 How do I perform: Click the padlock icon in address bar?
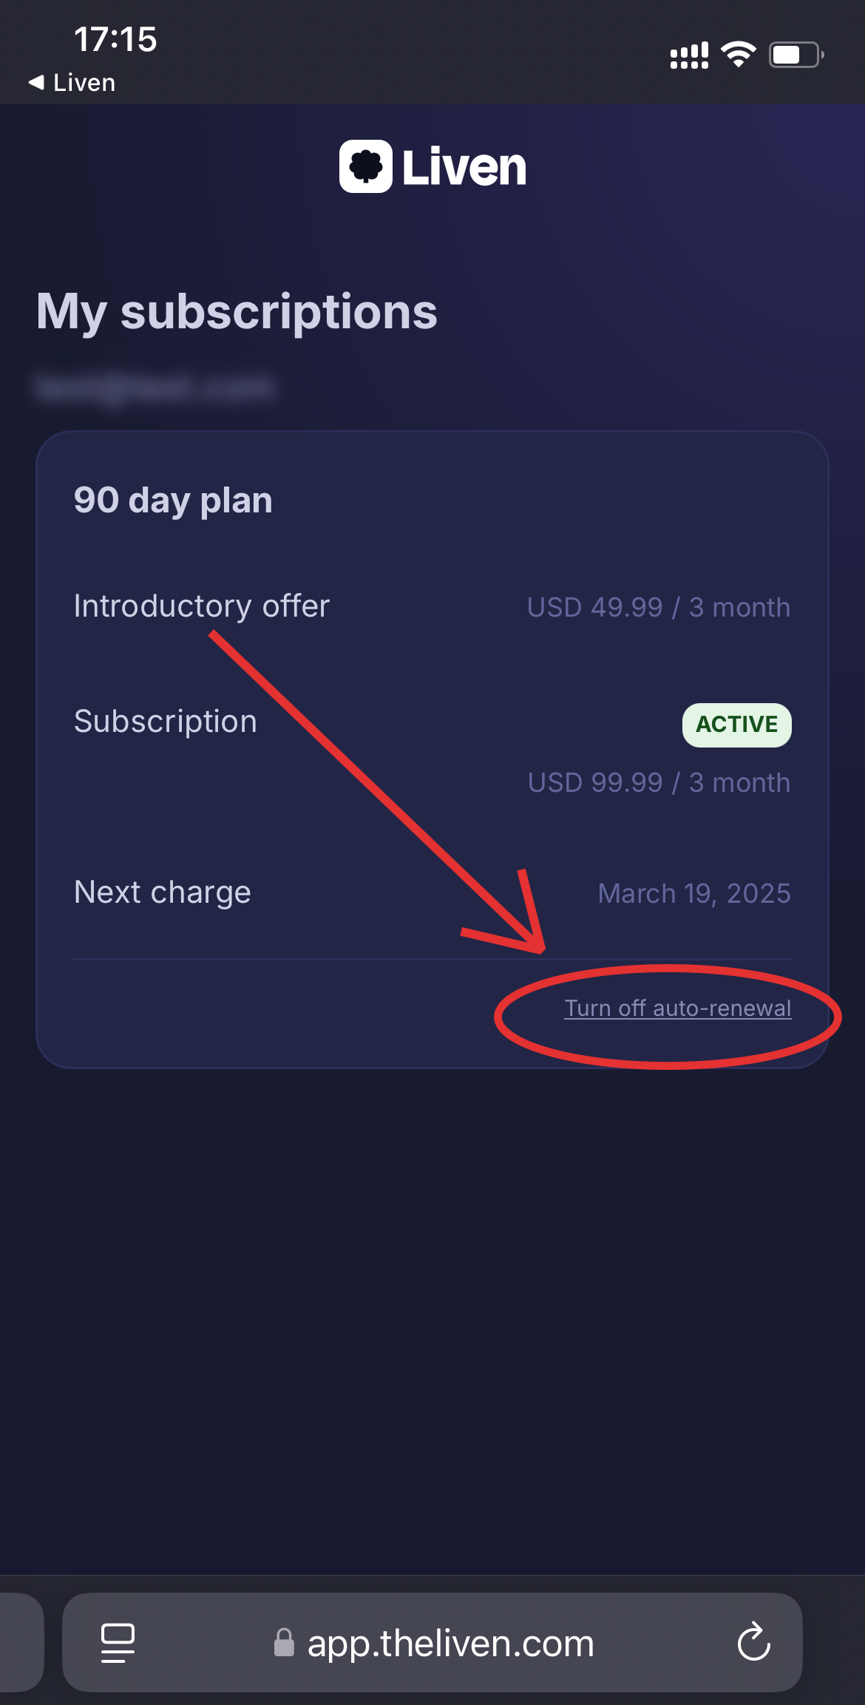pos(284,1643)
